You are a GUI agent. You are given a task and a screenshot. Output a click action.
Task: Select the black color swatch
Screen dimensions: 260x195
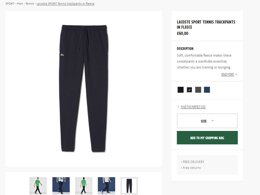180,90
